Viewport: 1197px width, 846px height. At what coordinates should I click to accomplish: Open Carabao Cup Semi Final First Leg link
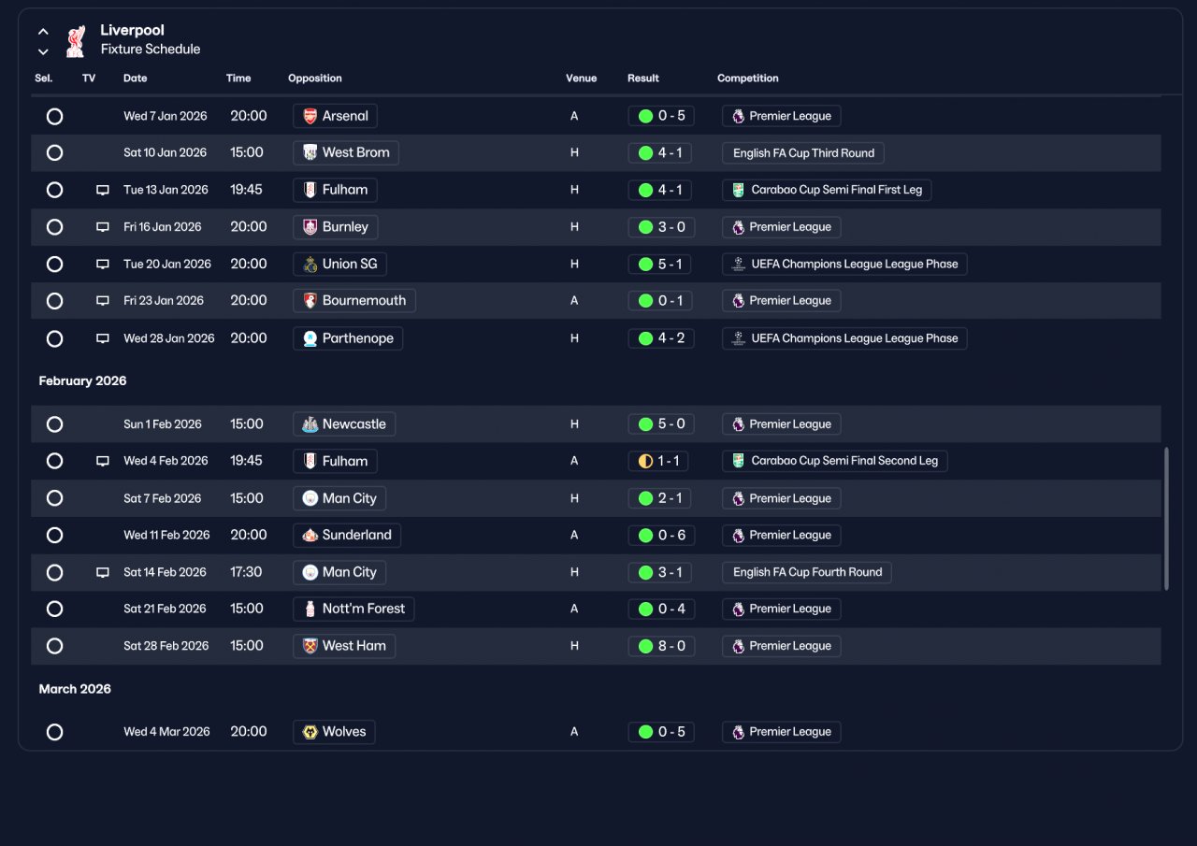(827, 190)
